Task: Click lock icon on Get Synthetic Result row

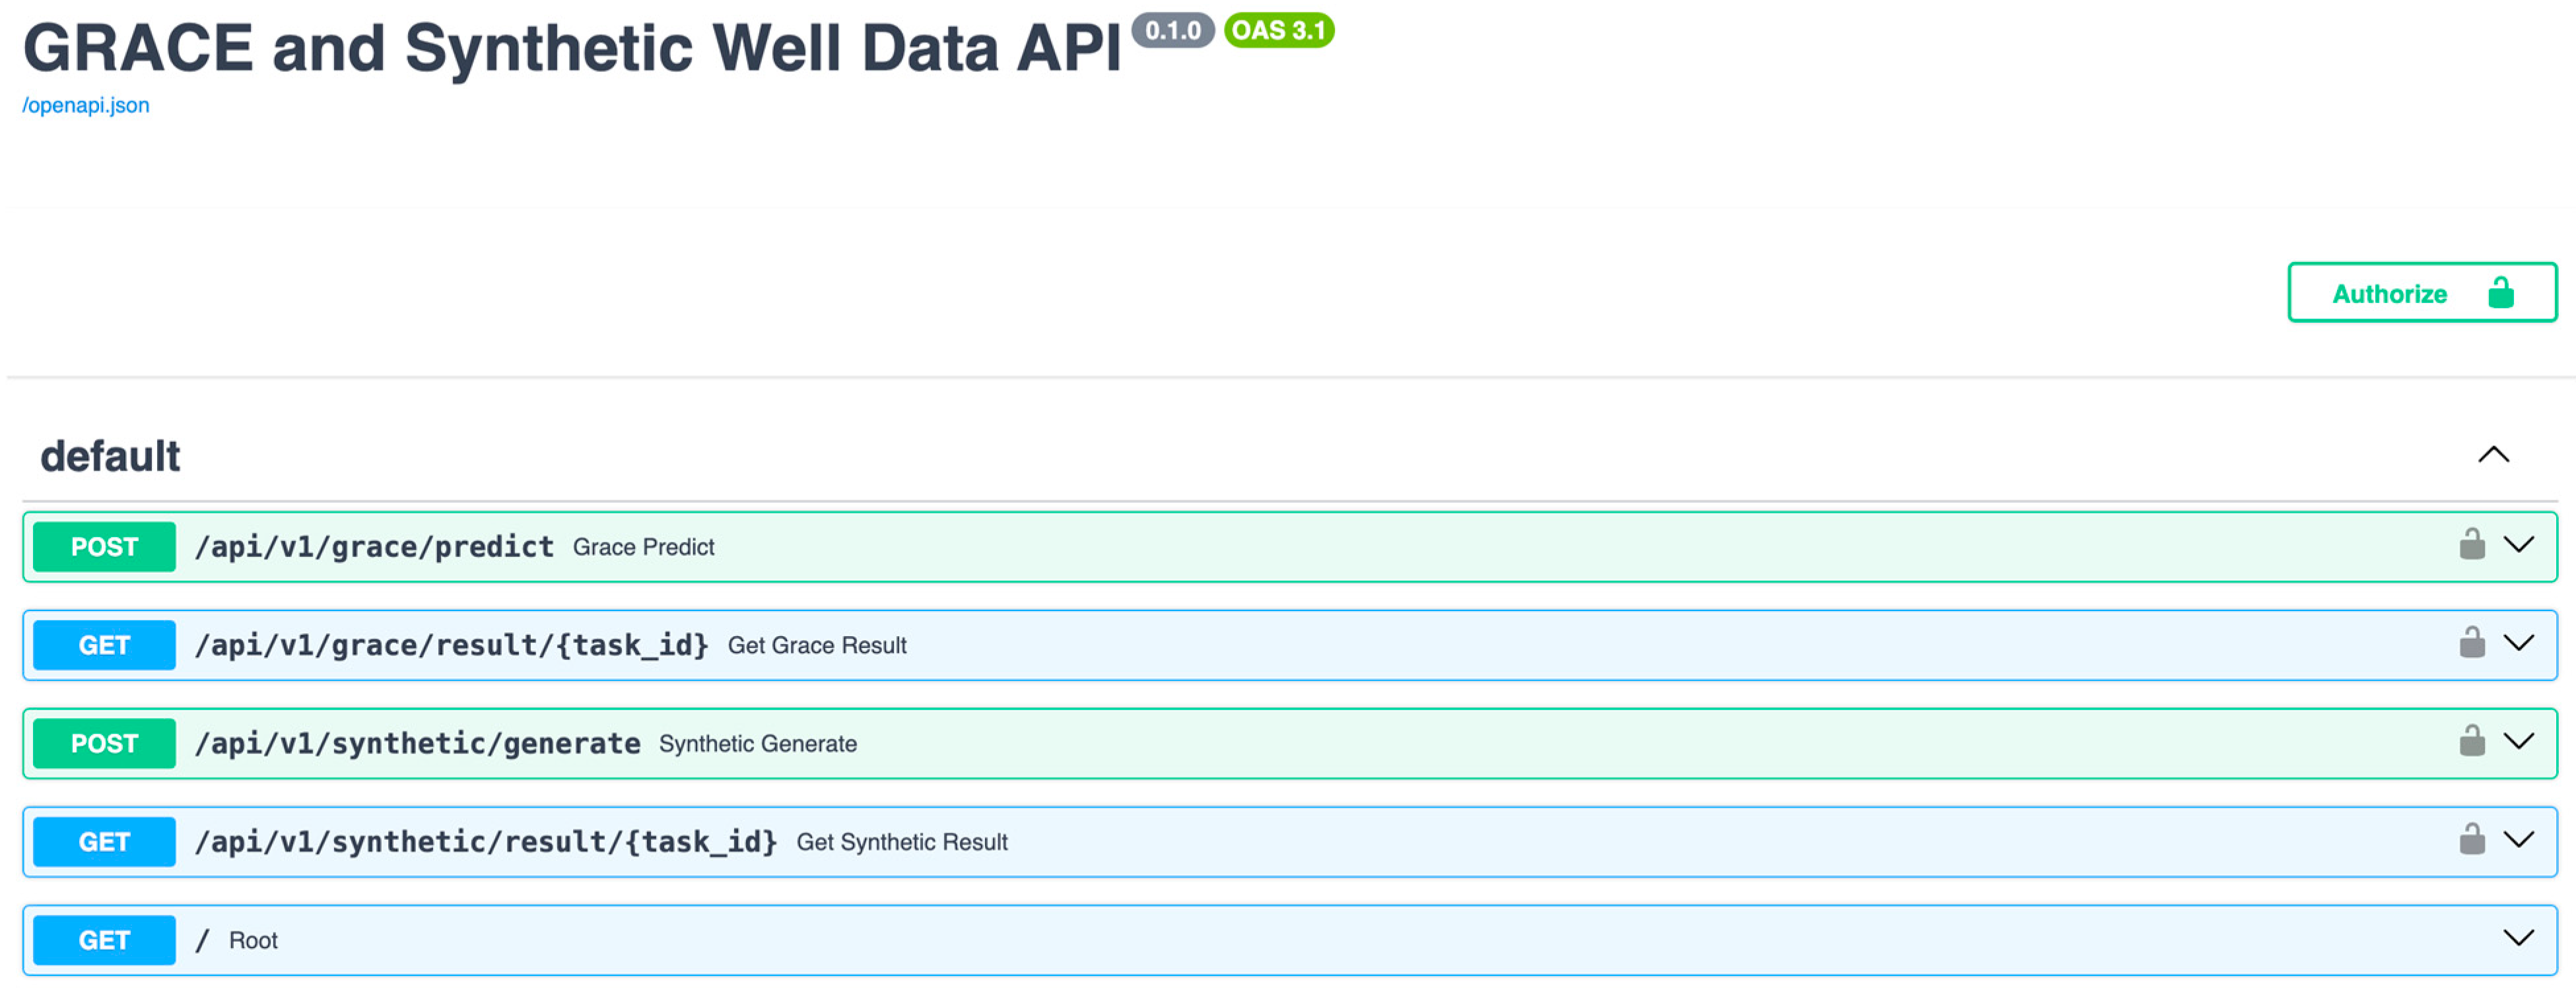Action: pos(2471,840)
